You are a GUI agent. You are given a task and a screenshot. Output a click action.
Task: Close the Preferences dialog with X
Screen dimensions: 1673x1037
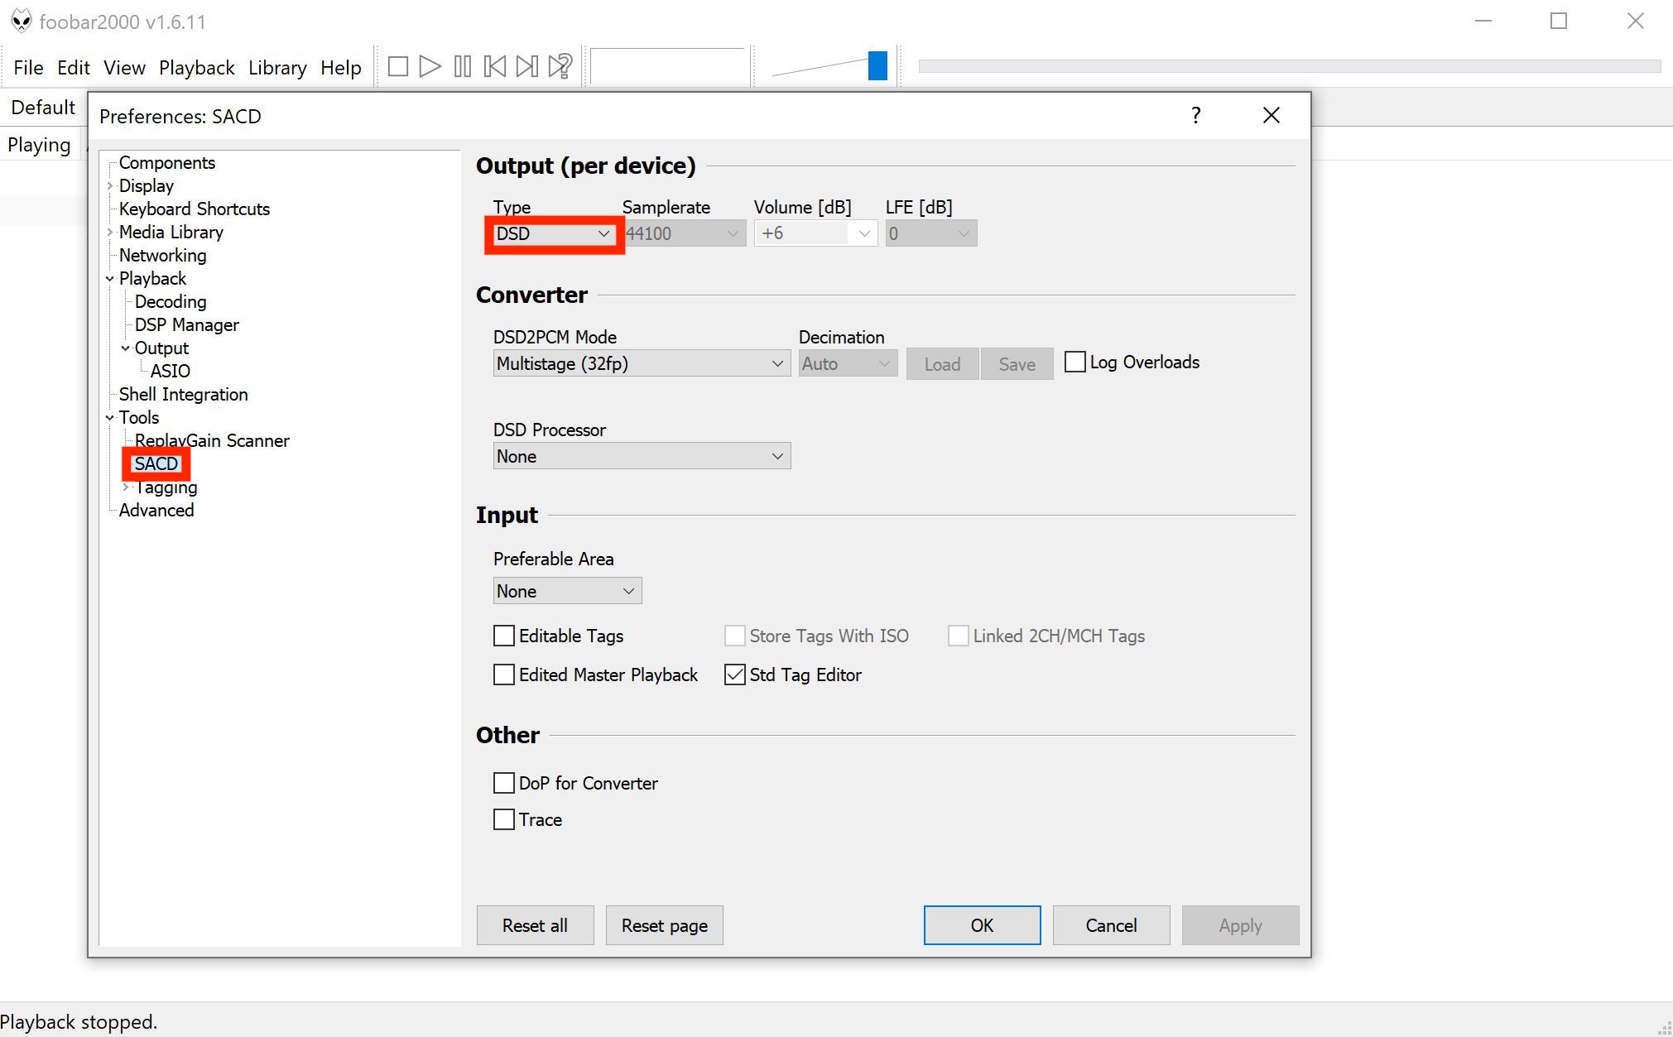click(x=1272, y=115)
